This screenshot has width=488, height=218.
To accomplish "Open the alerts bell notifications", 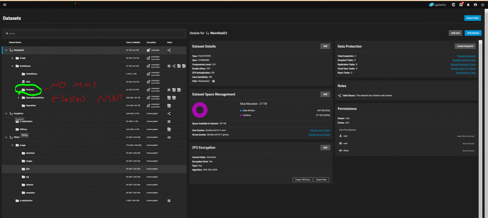I will point(468,5).
